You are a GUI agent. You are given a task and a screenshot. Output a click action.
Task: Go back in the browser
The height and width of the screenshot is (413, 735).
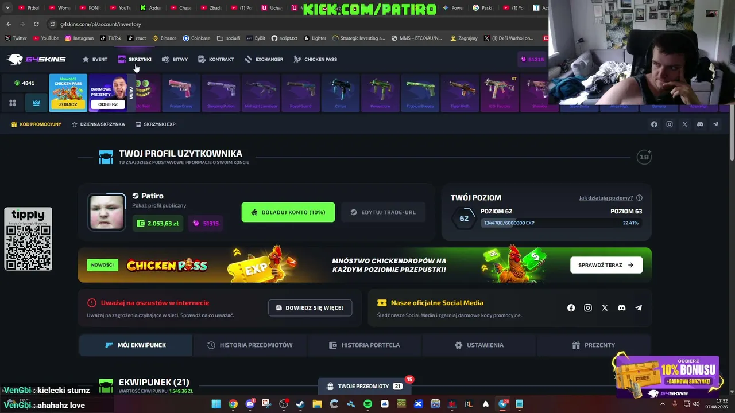coord(9,24)
